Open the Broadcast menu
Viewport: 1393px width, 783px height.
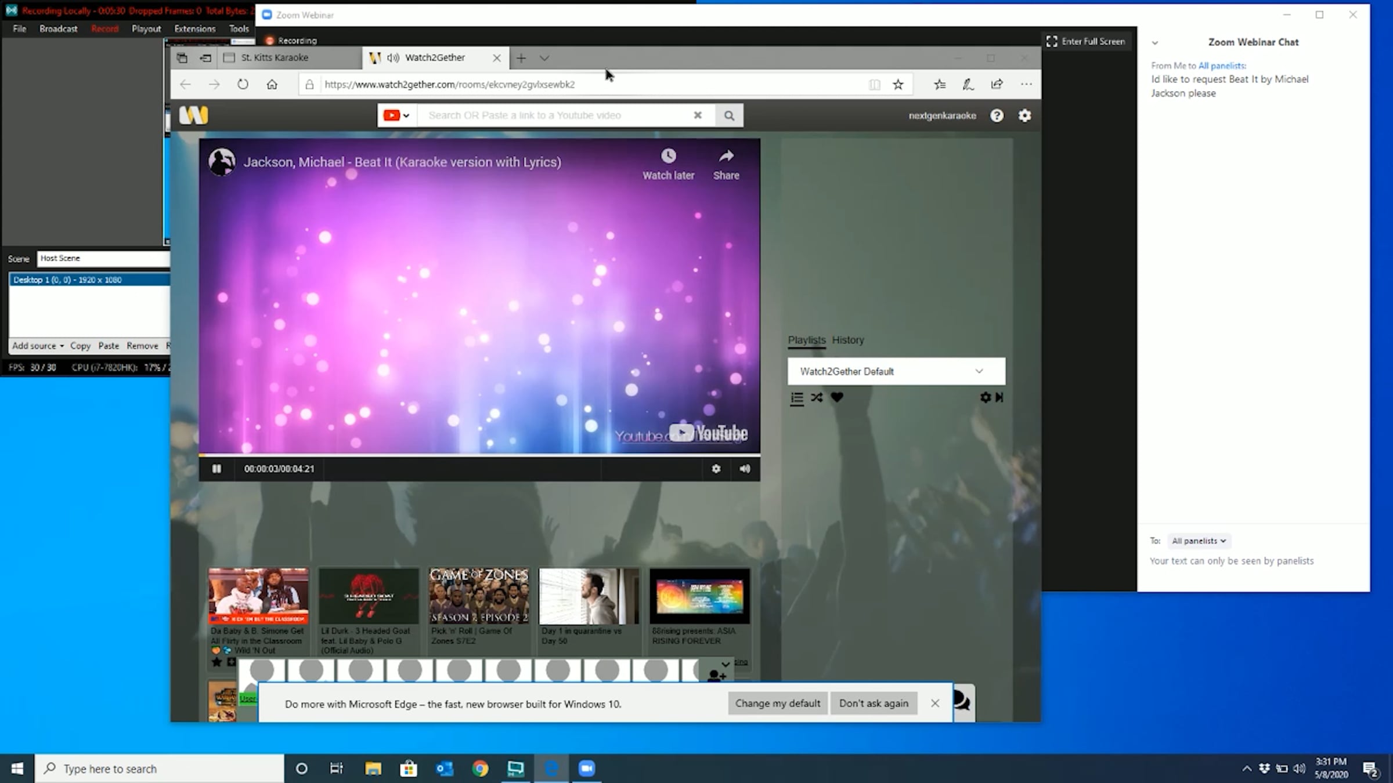coord(58,28)
